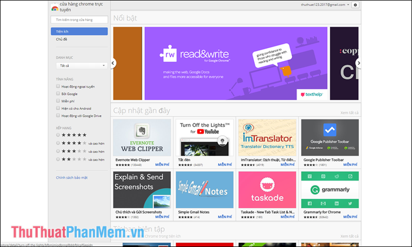Click the Simple Gmail Notes title text
Screen dimensions: 412x247
click(194, 212)
